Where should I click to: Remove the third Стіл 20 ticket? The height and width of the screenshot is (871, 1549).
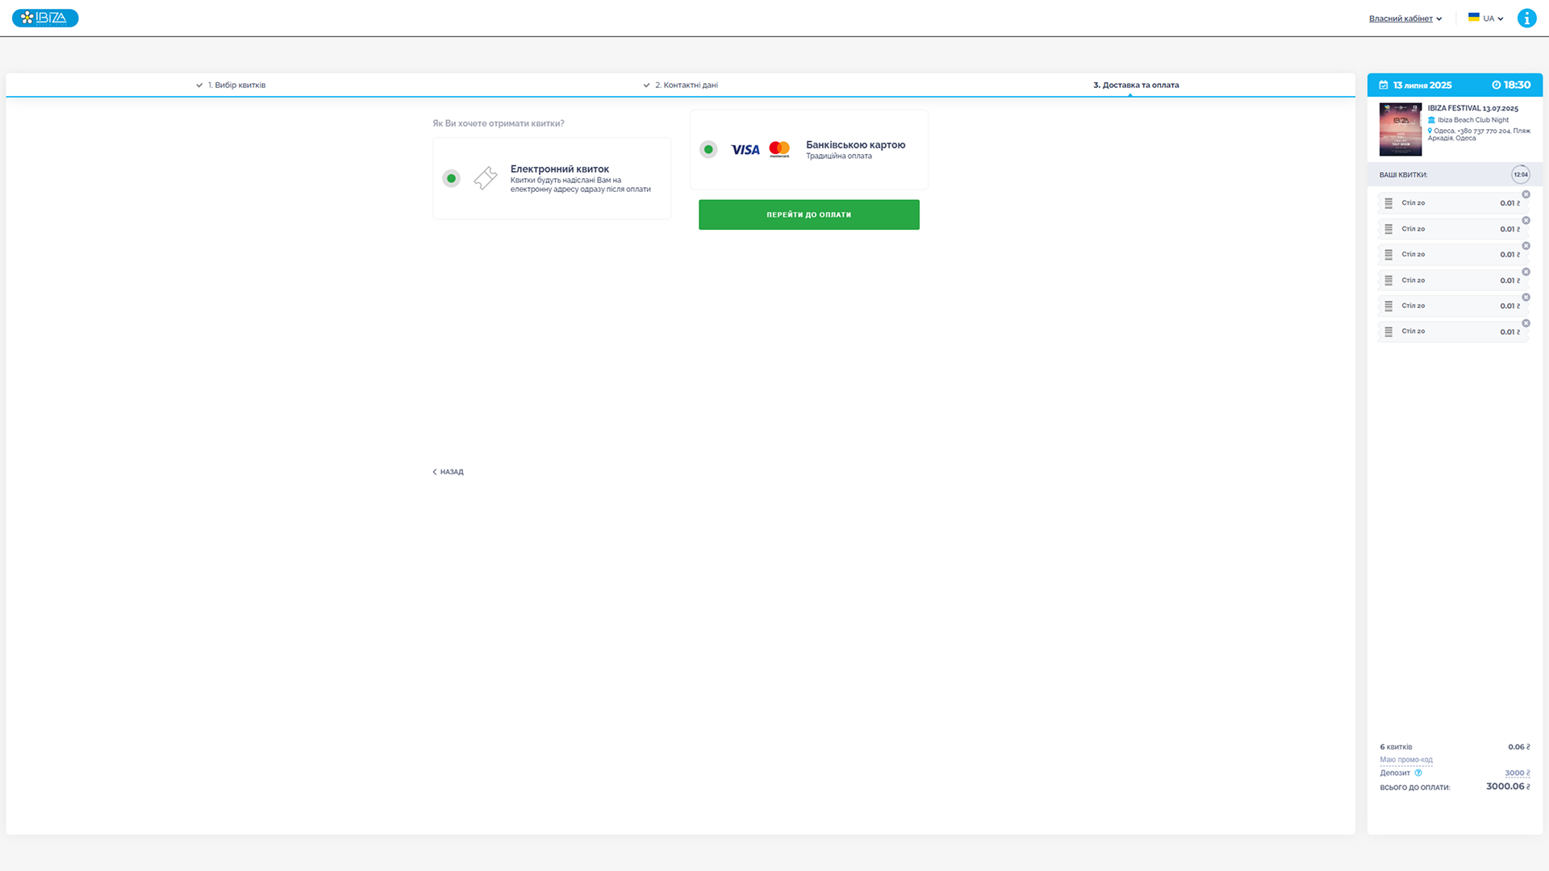(x=1526, y=246)
